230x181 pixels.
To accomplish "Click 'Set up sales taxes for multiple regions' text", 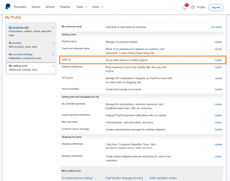I will [127, 60].
